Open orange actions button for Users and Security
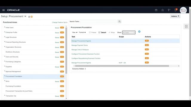The image size is (191, 107). [x=62, y=57]
